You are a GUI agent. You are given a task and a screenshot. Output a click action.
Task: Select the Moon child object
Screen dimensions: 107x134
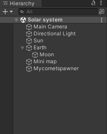(x=47, y=55)
